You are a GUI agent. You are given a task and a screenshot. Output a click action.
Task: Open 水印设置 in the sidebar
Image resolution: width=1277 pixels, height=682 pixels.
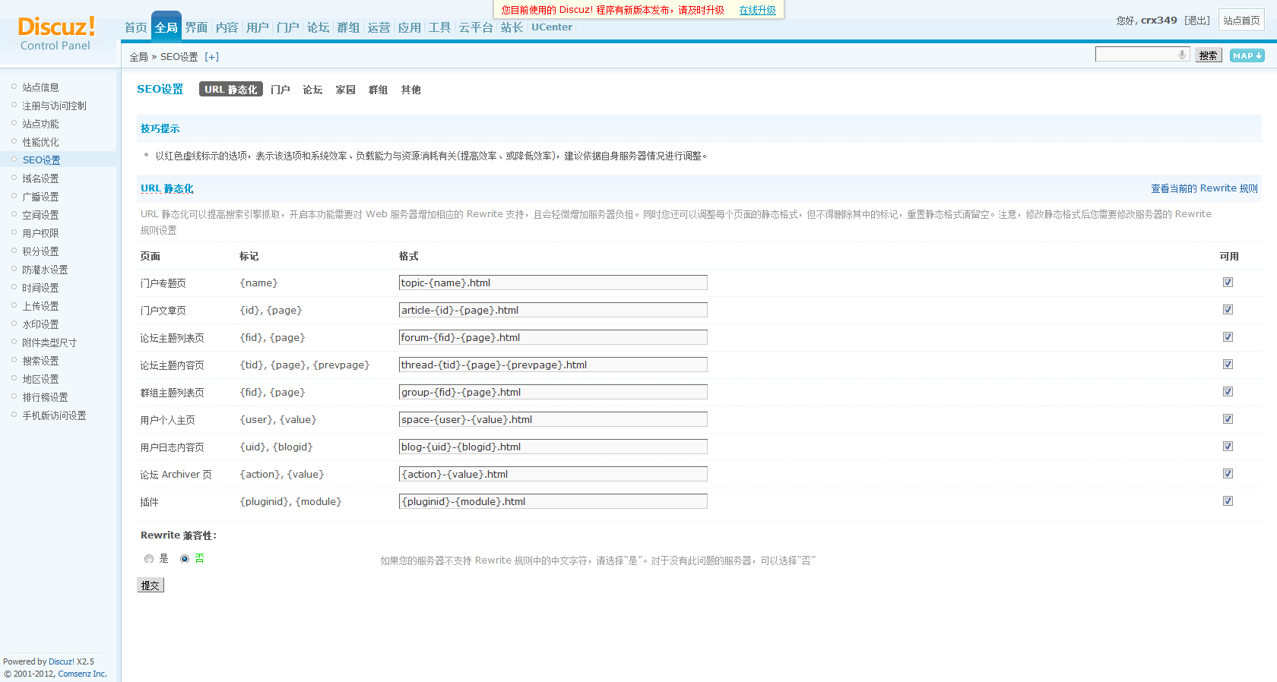[40, 324]
